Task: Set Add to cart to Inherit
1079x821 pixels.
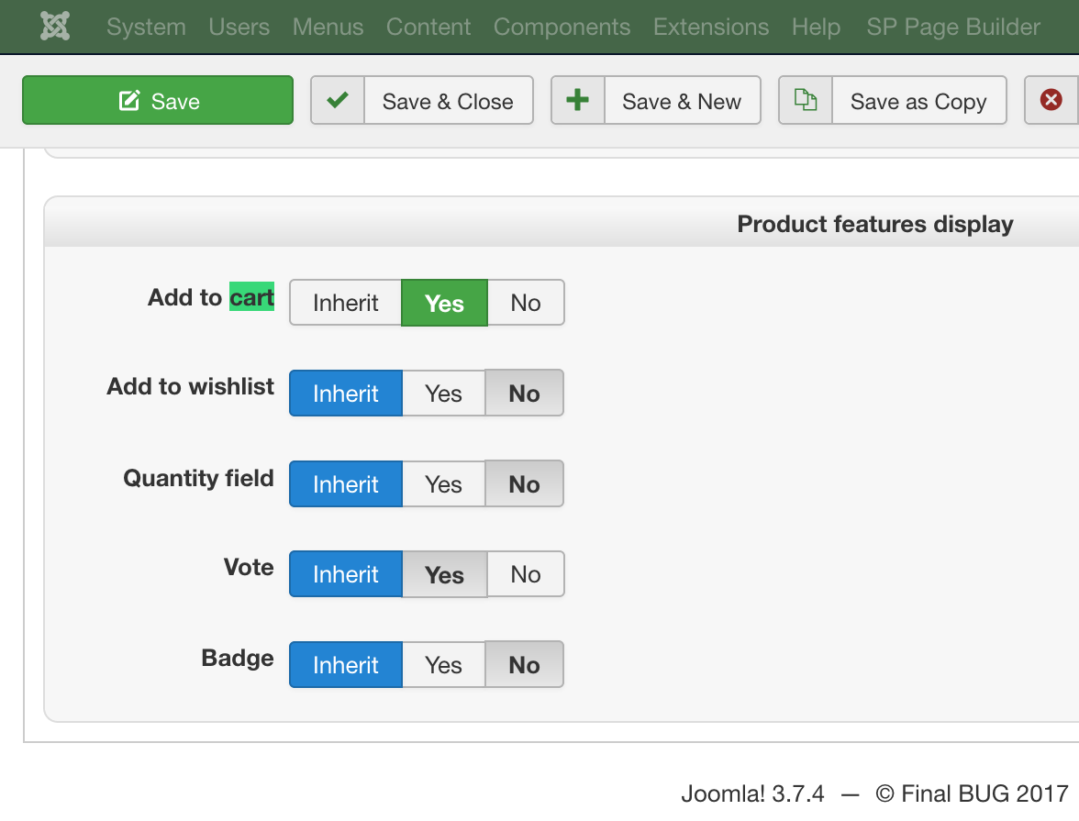Action: click(x=345, y=303)
